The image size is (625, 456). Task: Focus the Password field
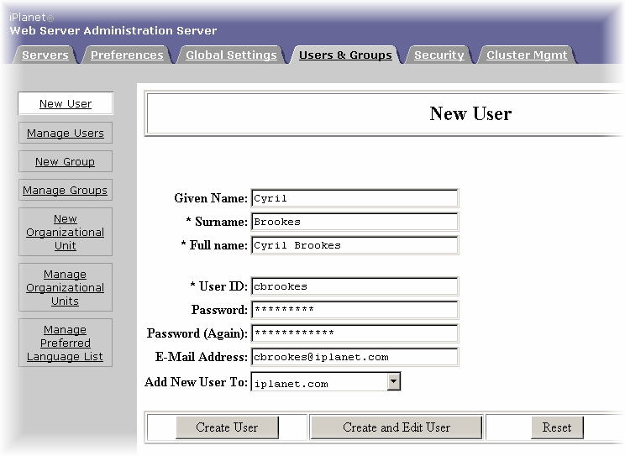pyautogui.click(x=355, y=310)
